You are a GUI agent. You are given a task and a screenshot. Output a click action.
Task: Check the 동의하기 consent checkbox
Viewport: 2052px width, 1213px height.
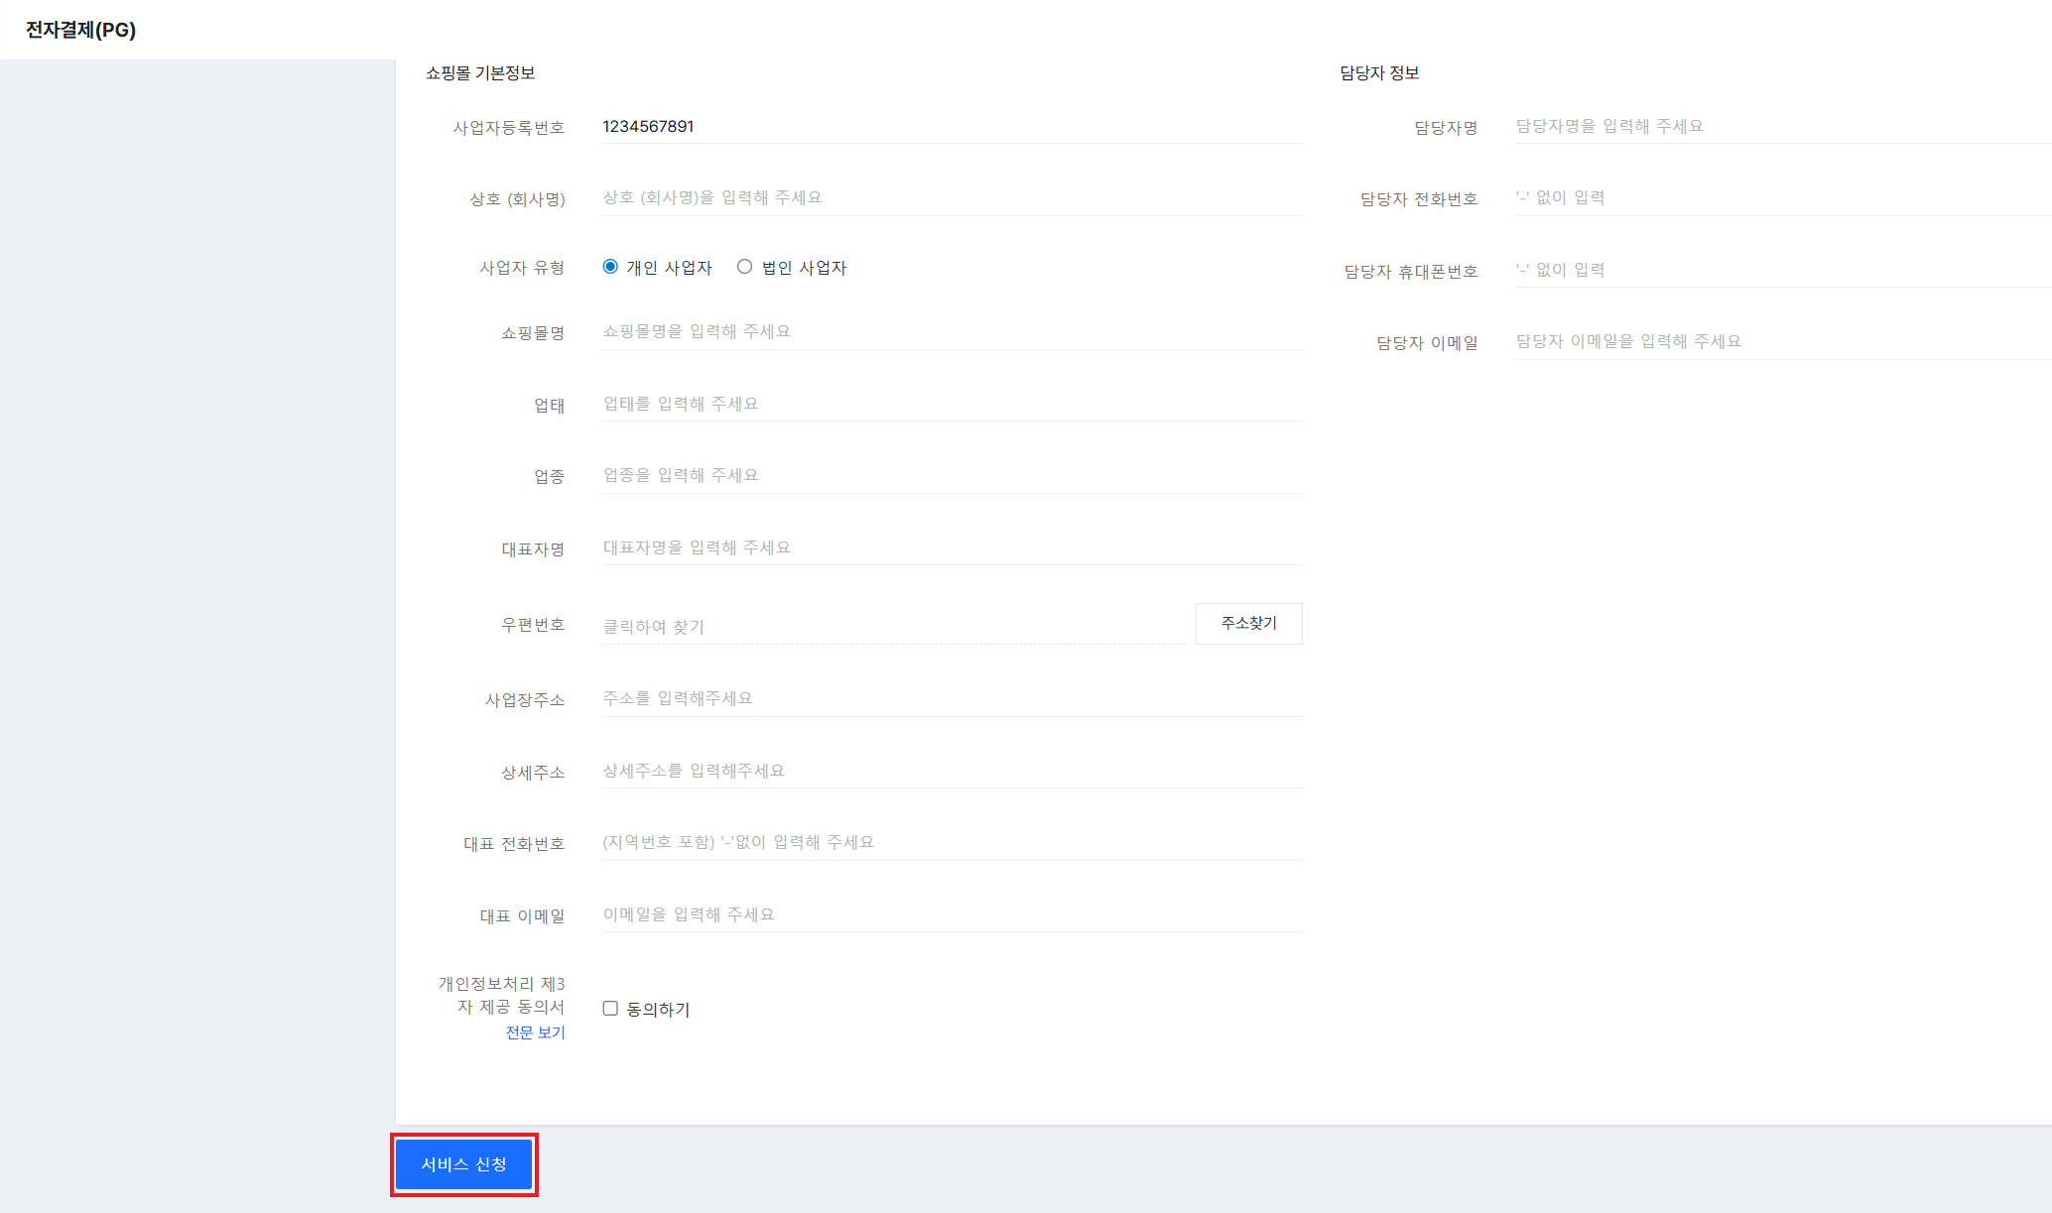610,1009
